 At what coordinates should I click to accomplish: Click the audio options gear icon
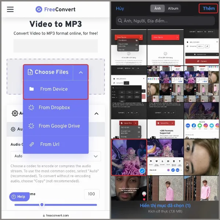click(x=13, y=129)
